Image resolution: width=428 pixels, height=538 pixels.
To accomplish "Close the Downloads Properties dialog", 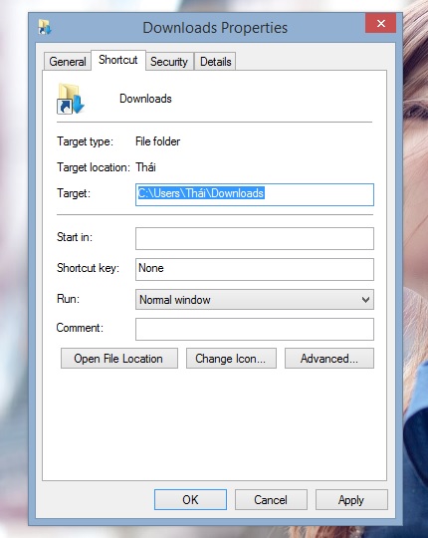I will (380, 23).
